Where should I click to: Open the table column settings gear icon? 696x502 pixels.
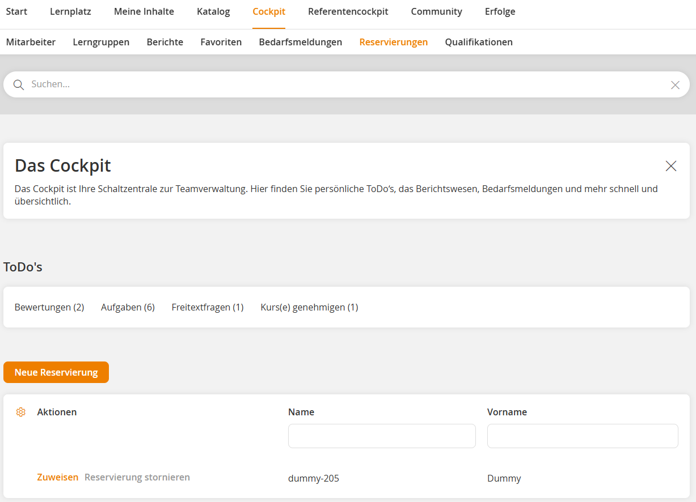pos(20,412)
